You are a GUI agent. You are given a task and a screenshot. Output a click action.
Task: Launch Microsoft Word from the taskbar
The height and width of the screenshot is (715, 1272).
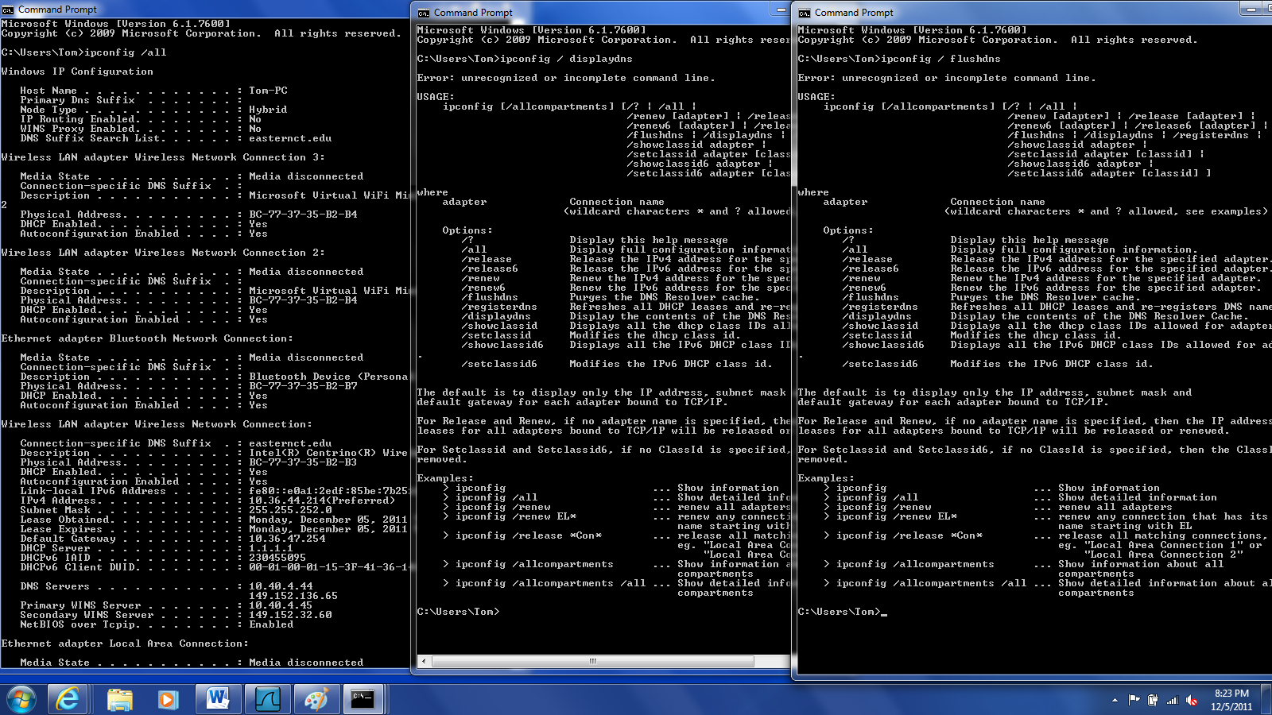[217, 699]
